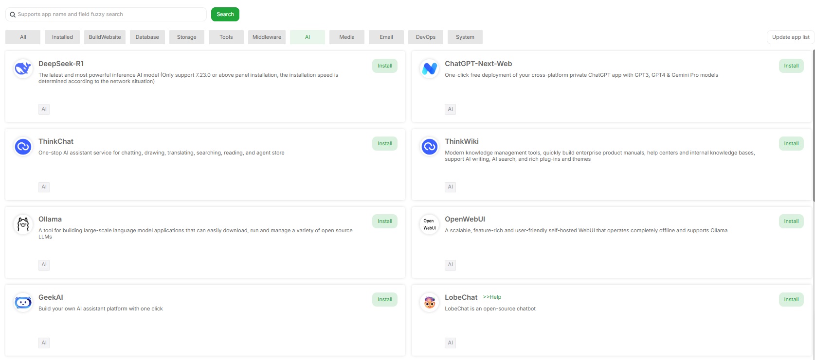The height and width of the screenshot is (360, 815).
Task: Click the AI tag under ThinkChat
Action: [44, 187]
